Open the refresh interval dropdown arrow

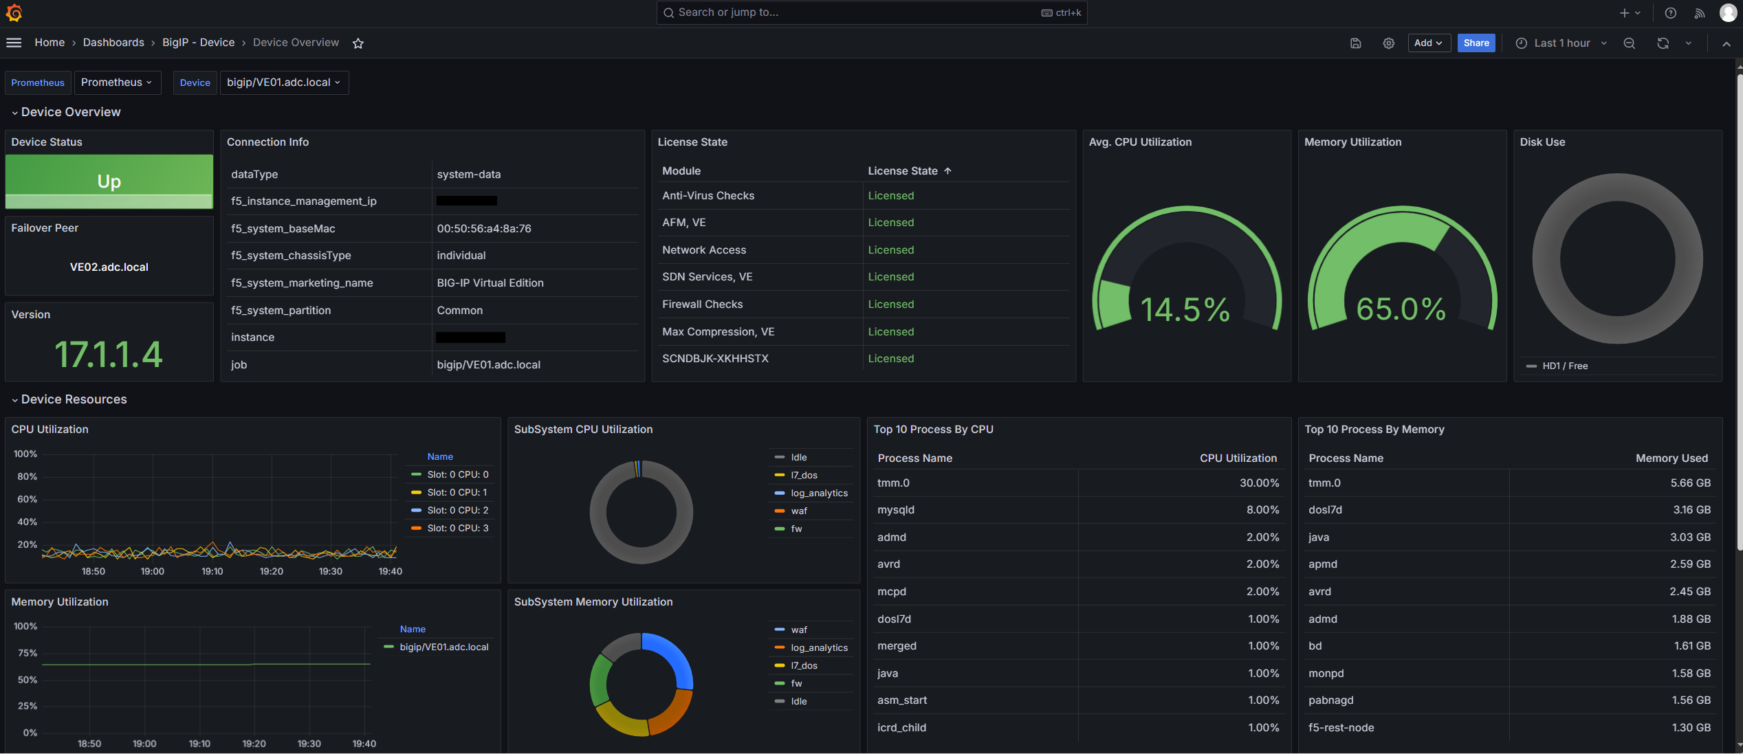(1688, 43)
